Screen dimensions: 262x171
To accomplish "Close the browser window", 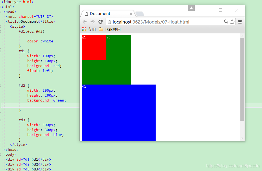I will pos(237,10).
